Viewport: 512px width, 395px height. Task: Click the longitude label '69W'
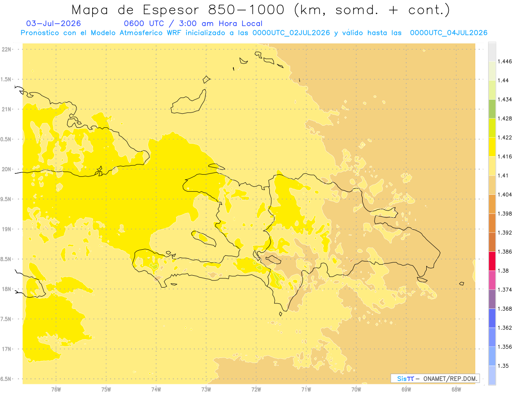pos(406,389)
